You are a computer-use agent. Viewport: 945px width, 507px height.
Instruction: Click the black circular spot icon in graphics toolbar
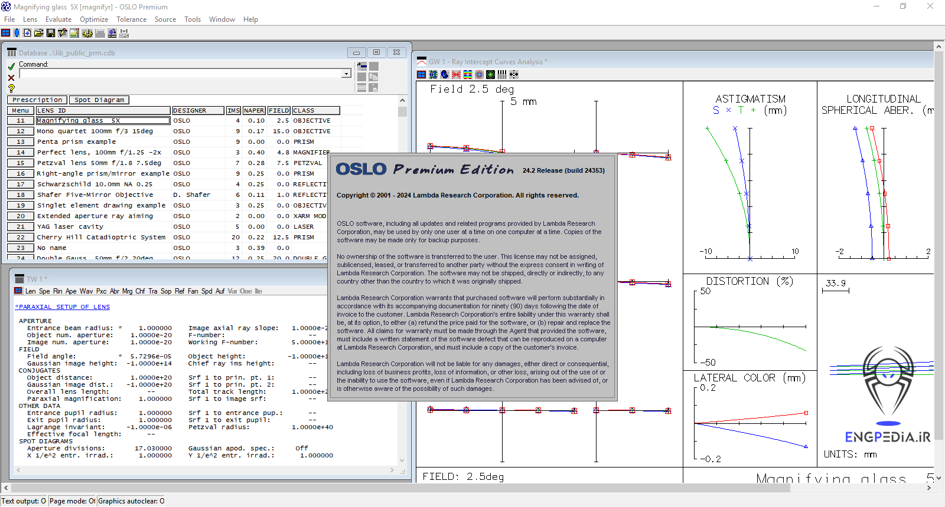coord(490,74)
